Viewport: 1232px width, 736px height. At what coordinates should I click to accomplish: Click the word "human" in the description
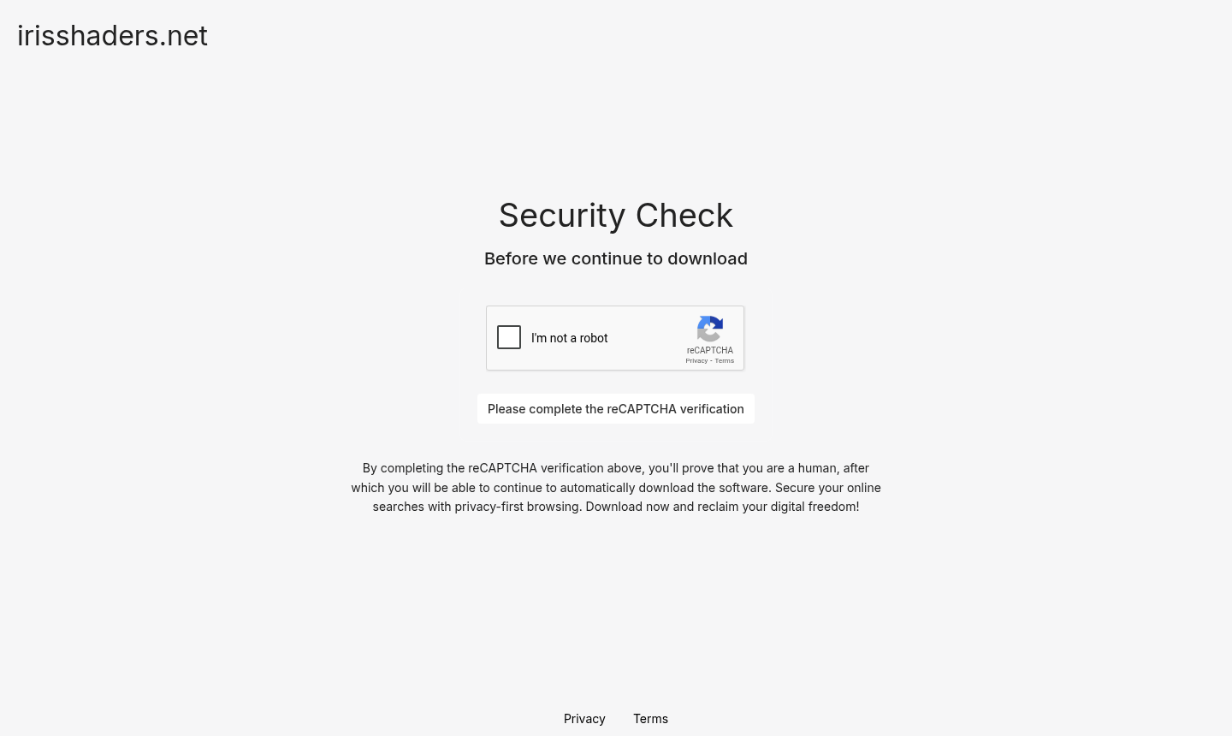pos(817,468)
